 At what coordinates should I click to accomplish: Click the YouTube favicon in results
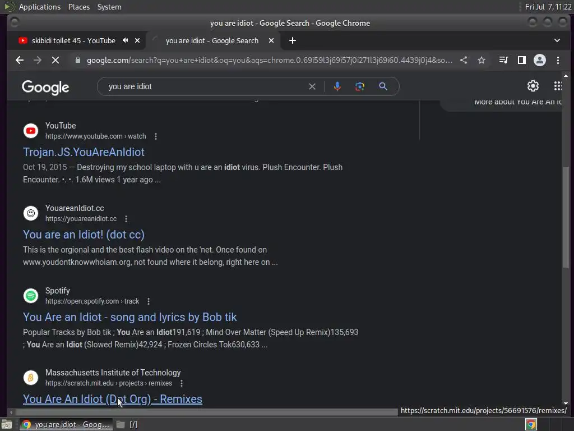31,131
